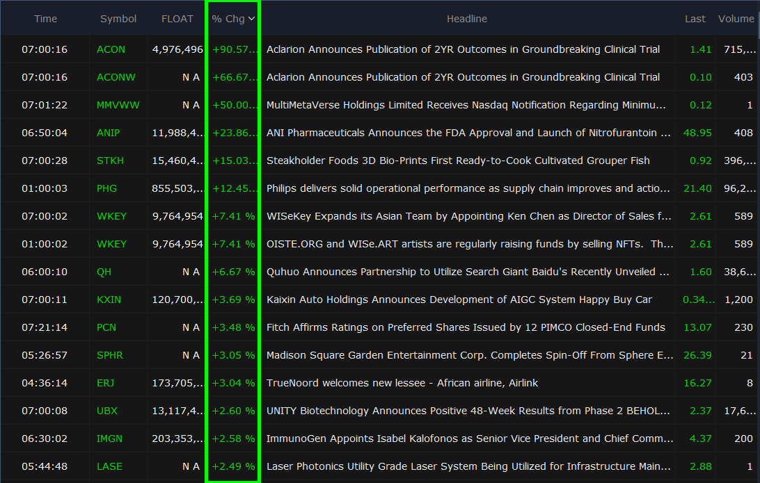Sort by the Volume column header
The height and width of the screenshot is (483, 760).
click(736, 19)
